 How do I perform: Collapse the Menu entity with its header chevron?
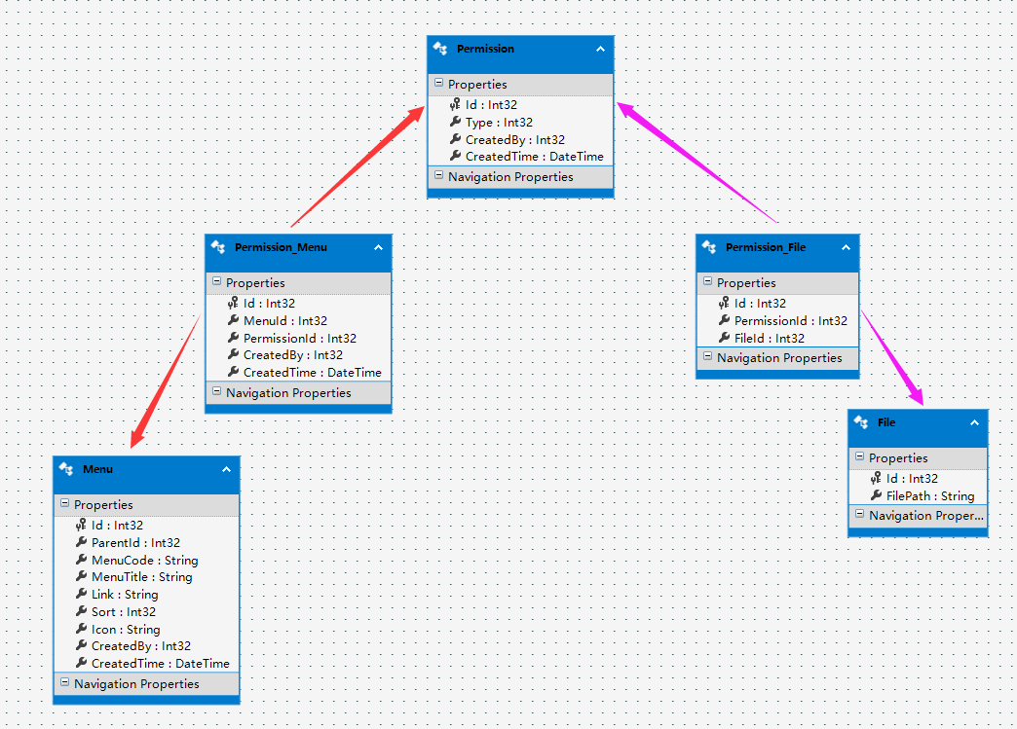pyautogui.click(x=226, y=469)
